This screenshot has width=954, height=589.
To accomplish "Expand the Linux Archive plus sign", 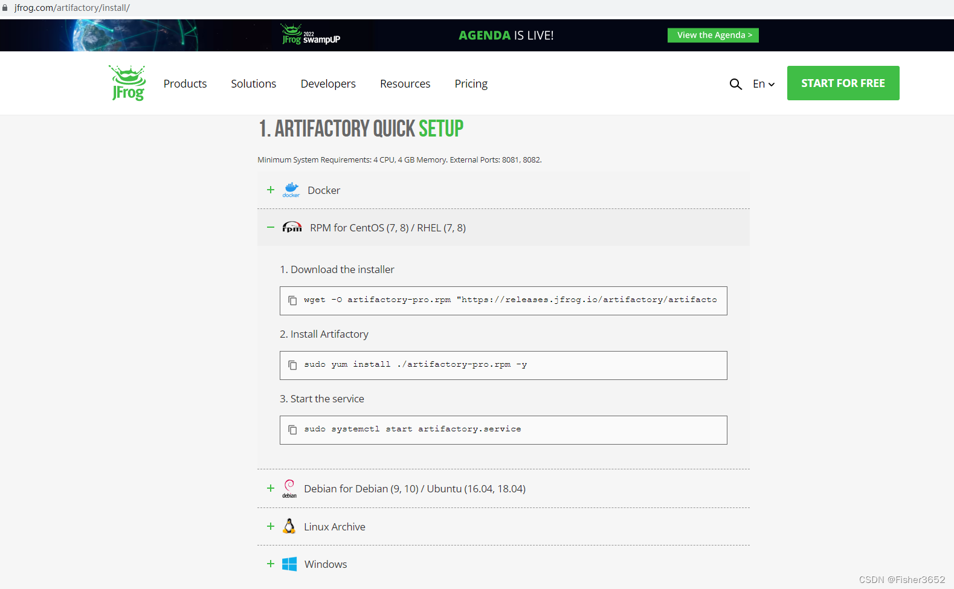I will (271, 526).
